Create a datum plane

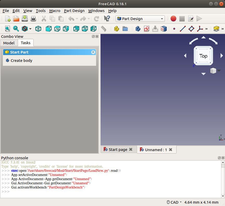191,29
